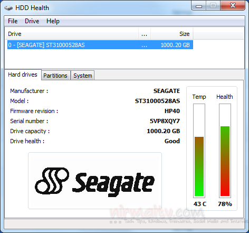The width and height of the screenshot is (249, 233).
Task: Minimize the HDD Health window
Action: tap(199, 6)
